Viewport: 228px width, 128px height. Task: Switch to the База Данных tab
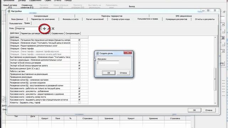pyautogui.click(x=17, y=19)
